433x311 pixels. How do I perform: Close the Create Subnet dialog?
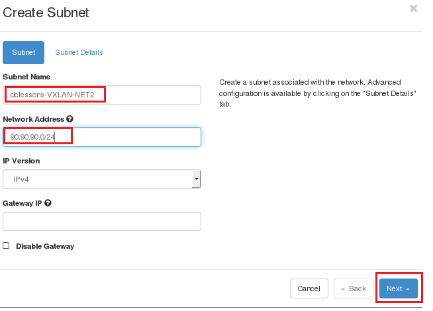413,9
